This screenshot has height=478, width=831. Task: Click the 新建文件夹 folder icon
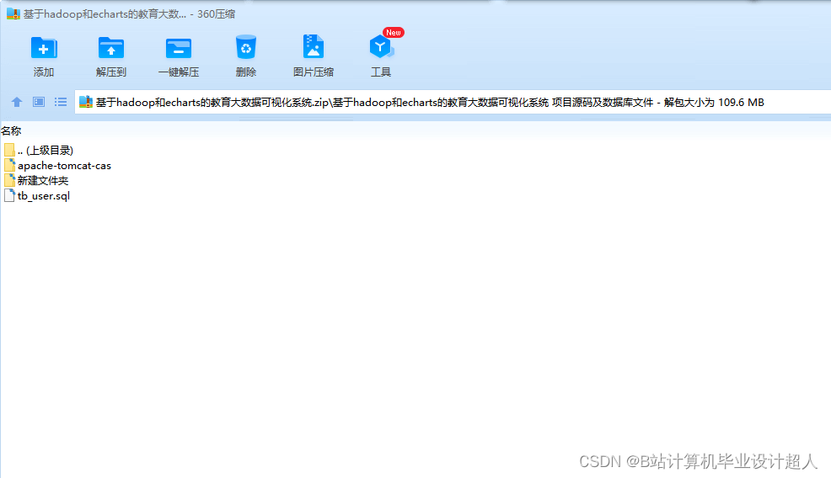(9, 180)
